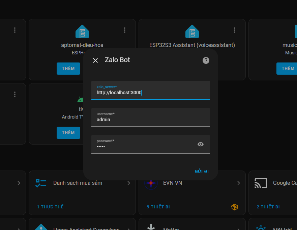The width and height of the screenshot is (297, 230).
Task: Click the Zalo Bot dialog title
Action: [117, 60]
